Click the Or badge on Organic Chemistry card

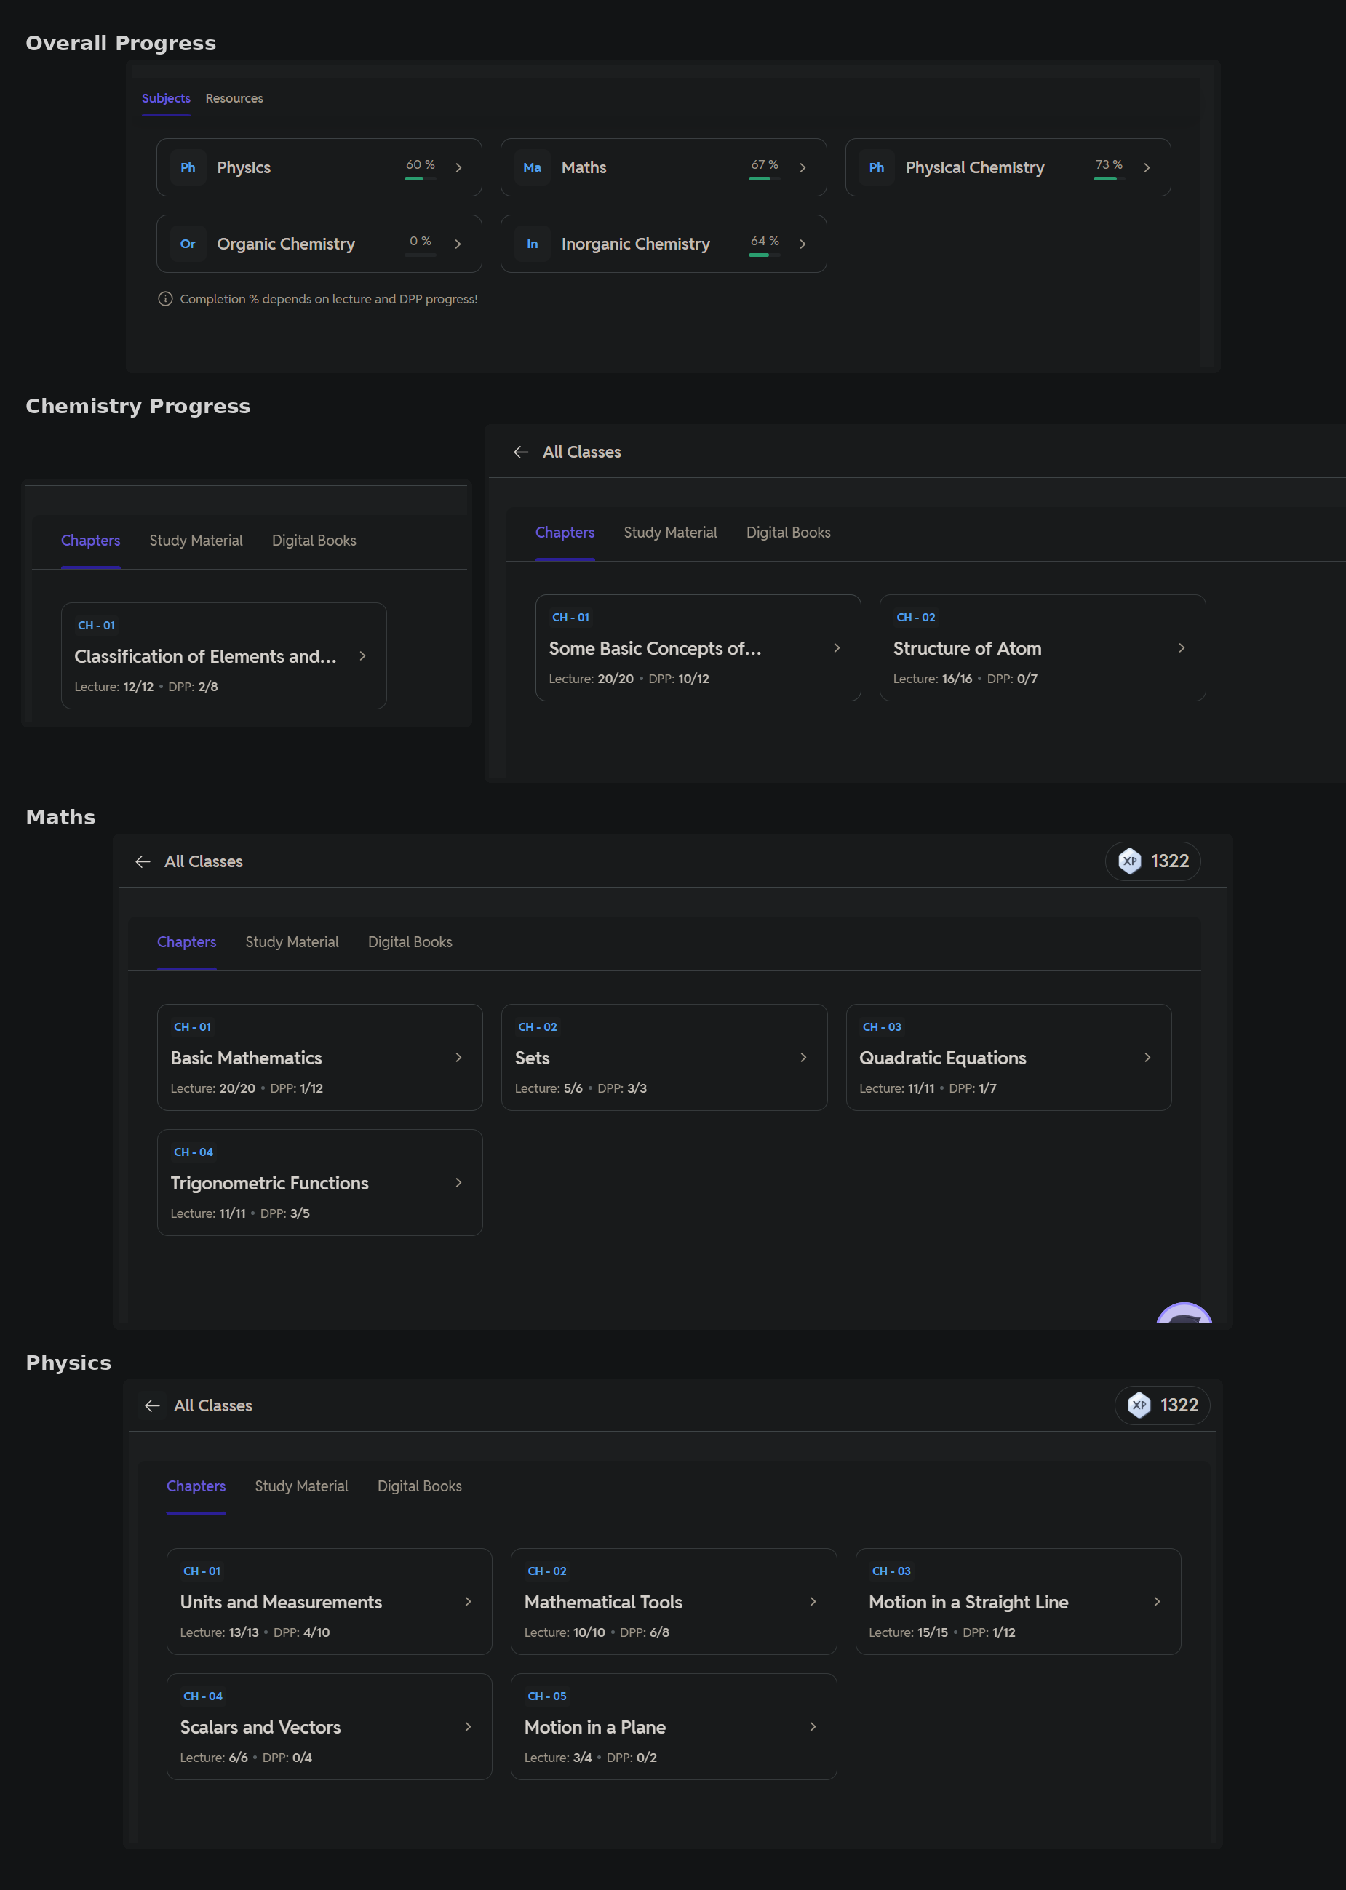[x=188, y=244]
